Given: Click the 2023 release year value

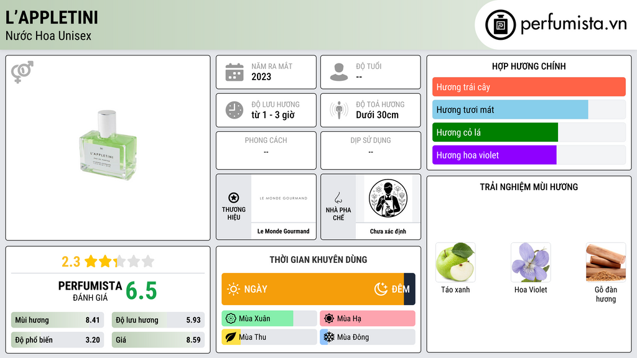Looking at the screenshot, I should point(261,76).
